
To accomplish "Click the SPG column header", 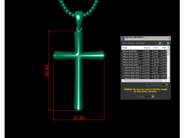I will [164, 48].
